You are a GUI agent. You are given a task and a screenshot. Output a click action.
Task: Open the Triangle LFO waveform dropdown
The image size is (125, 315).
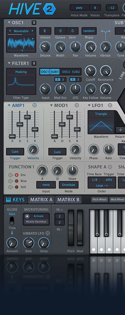tap(101, 114)
